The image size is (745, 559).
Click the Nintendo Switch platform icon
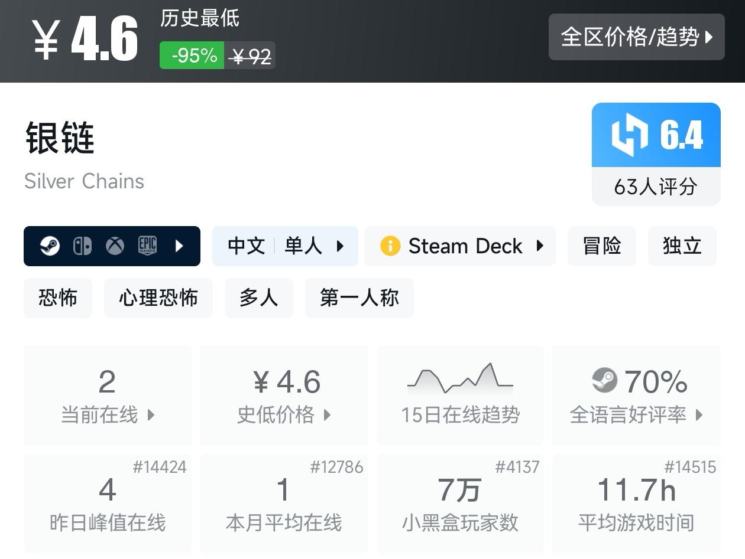pyautogui.click(x=83, y=246)
